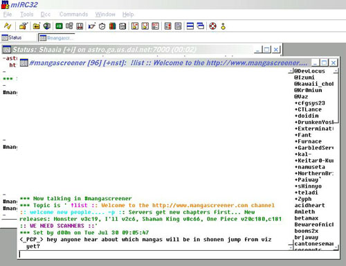The image size is (346, 266).
Task: Open the Timer clock icon
Action: click(102, 26)
